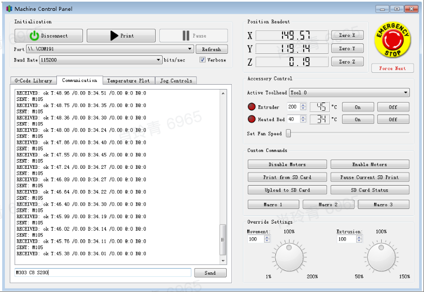Click the red heated bed status indicator
This screenshot has width=424, height=292.
point(252,119)
